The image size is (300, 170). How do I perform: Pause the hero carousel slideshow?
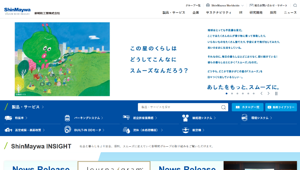click(x=276, y=93)
